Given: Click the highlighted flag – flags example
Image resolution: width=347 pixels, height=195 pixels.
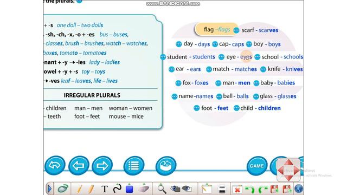Looking at the screenshot, I should pos(217,29).
